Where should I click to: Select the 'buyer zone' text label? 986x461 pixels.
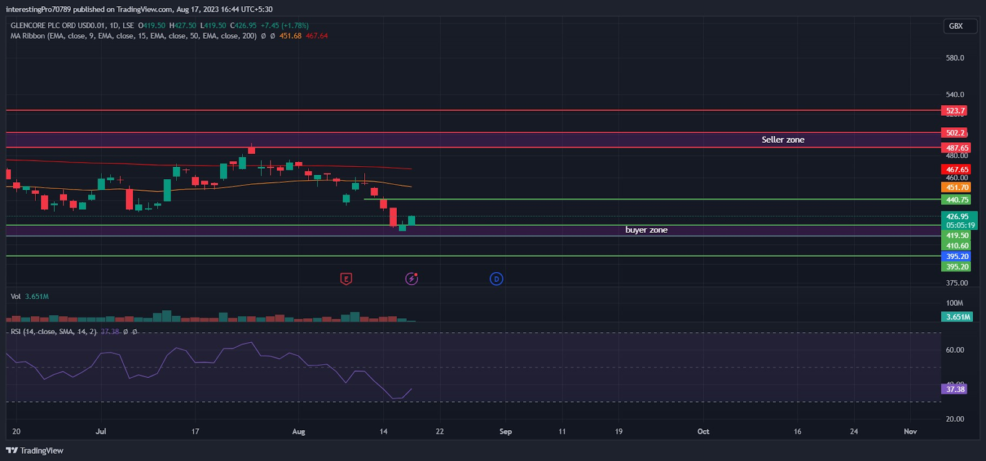tap(646, 230)
